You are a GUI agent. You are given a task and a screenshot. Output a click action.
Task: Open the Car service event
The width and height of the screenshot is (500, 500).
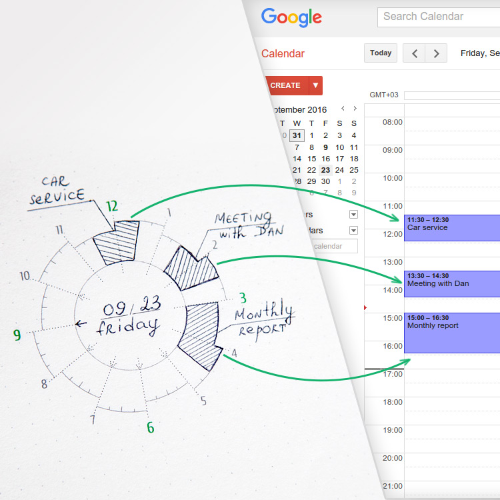[452, 228]
